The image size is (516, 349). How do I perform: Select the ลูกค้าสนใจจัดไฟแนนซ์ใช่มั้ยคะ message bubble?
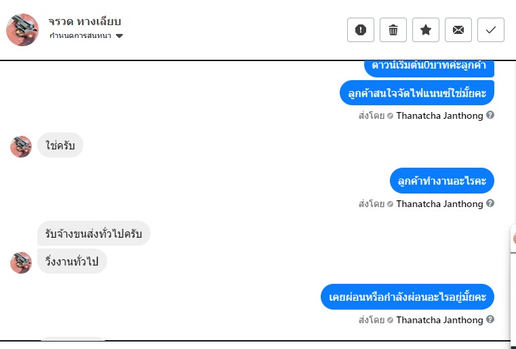416,93
